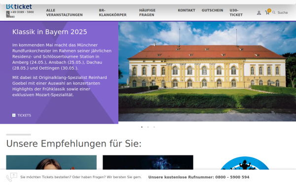Image resolution: width=296 pixels, height=185 pixels.
Task: Click into the Suche search field
Action: 283,13
